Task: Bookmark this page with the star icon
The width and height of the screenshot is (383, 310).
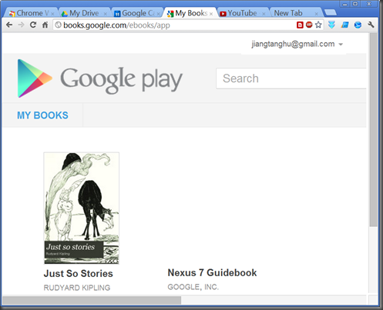Action: tap(318, 25)
